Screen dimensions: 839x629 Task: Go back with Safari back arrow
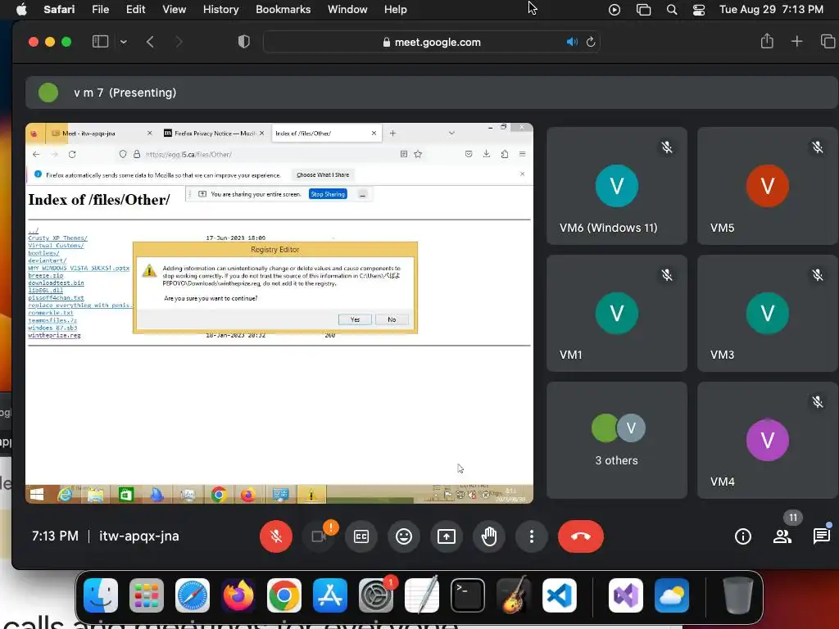[151, 42]
